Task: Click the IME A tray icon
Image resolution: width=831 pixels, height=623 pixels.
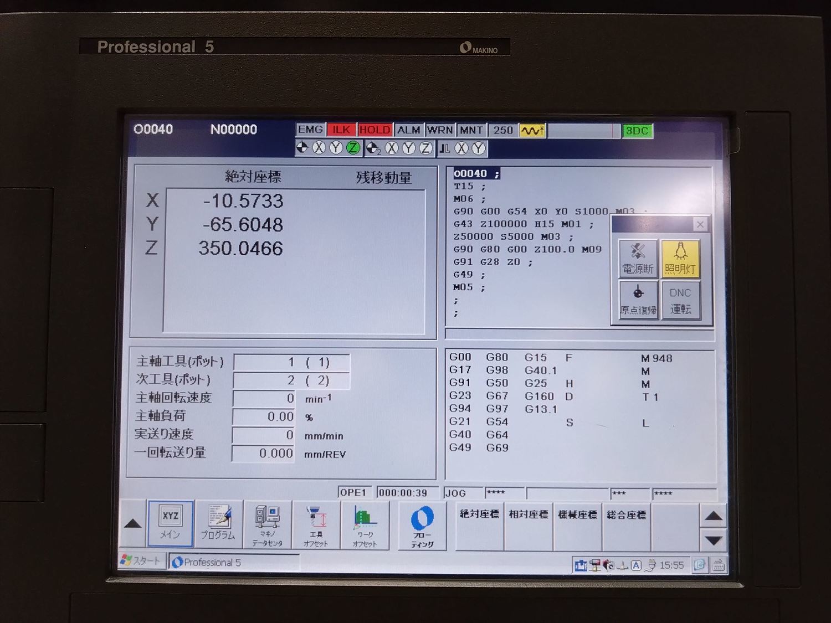Action: click(x=636, y=565)
